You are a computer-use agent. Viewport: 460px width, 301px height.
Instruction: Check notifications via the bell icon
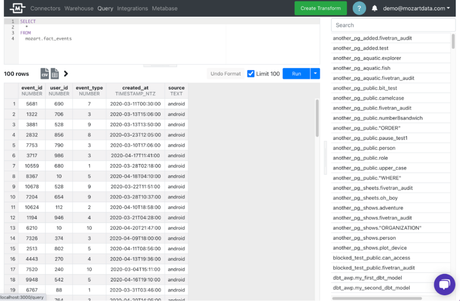point(375,8)
